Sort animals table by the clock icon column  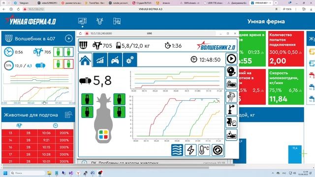click(x=56, y=126)
